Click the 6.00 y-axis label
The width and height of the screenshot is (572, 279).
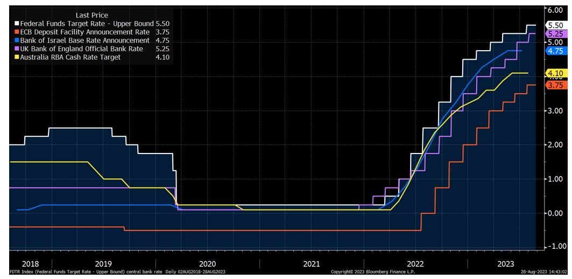555,10
